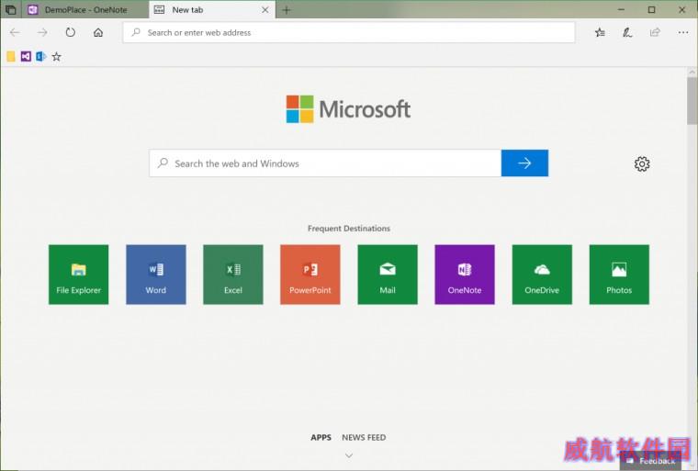
Task: Go back with the back arrow
Action: tap(15, 32)
